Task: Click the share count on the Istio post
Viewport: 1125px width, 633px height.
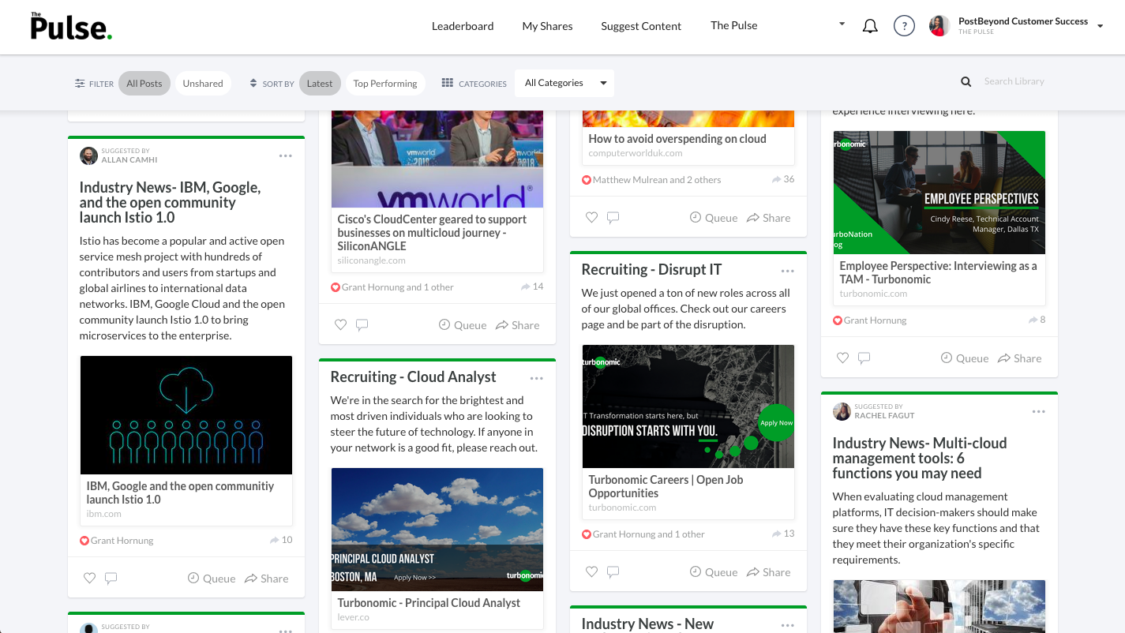Action: 281,540
